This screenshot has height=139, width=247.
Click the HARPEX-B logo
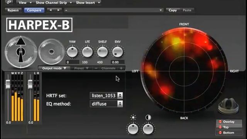(39, 25)
